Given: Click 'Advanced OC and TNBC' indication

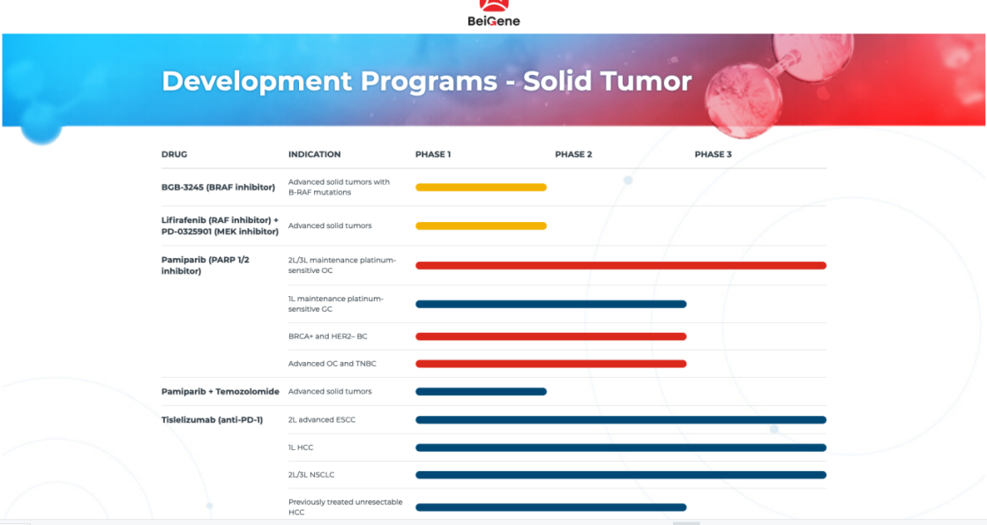Looking at the screenshot, I should pos(333,364).
